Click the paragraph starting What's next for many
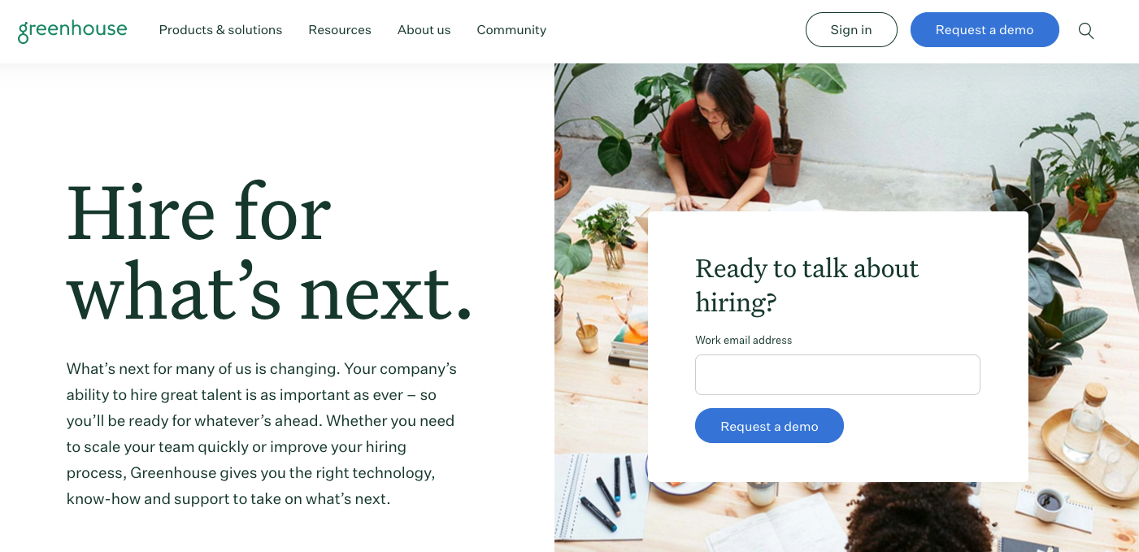 point(262,433)
